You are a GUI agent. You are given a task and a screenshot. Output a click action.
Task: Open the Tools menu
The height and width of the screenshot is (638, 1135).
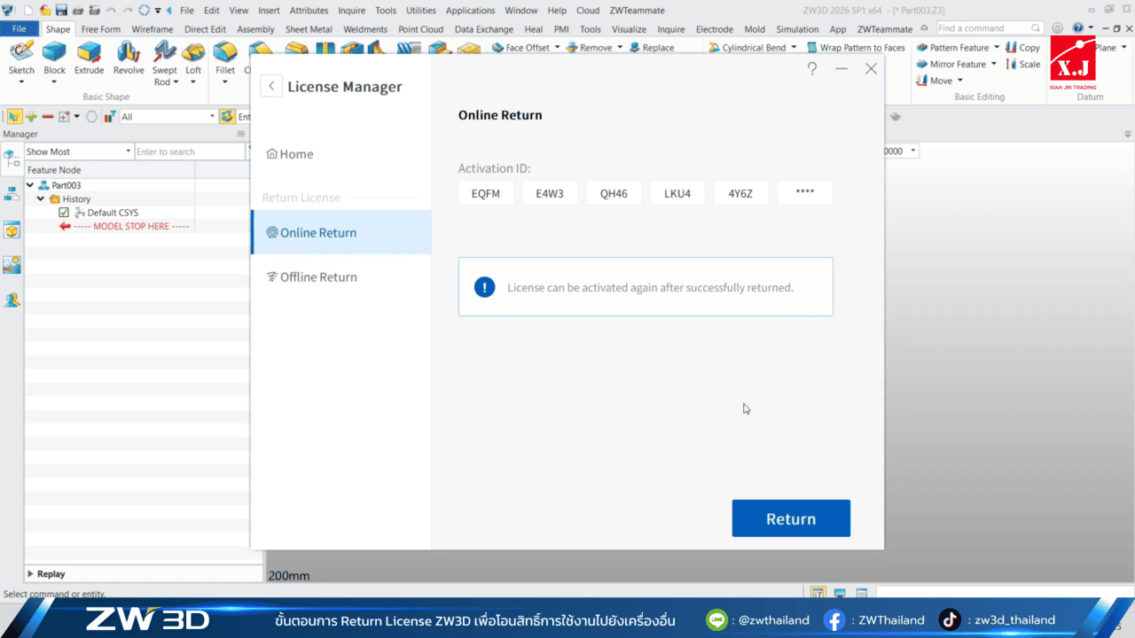click(x=385, y=11)
